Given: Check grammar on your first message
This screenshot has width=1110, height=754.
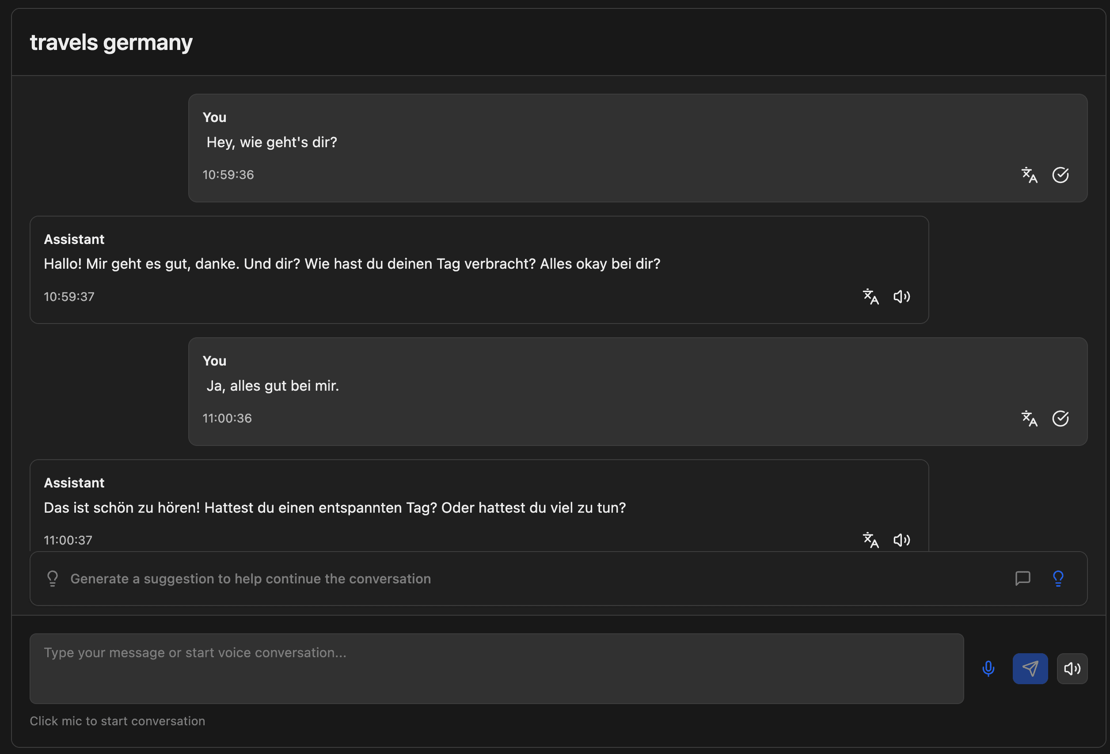Looking at the screenshot, I should click(1061, 175).
